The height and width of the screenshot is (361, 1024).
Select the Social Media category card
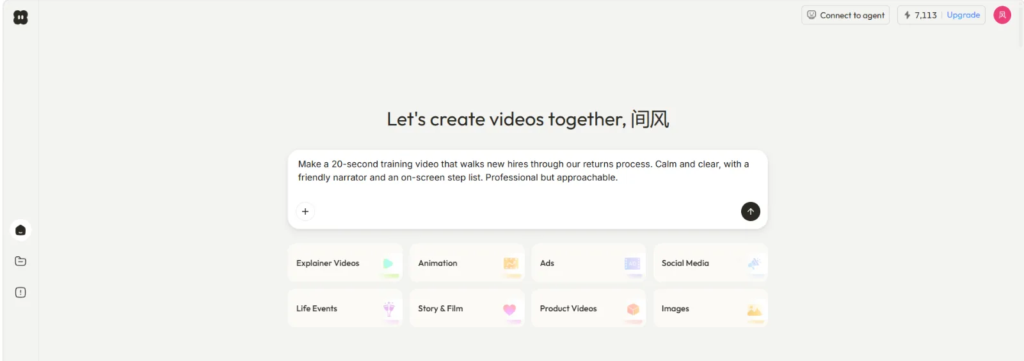tap(710, 263)
